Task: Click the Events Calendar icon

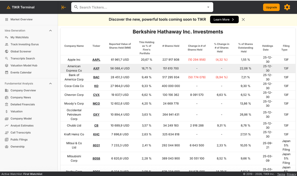Action: coord(7,73)
